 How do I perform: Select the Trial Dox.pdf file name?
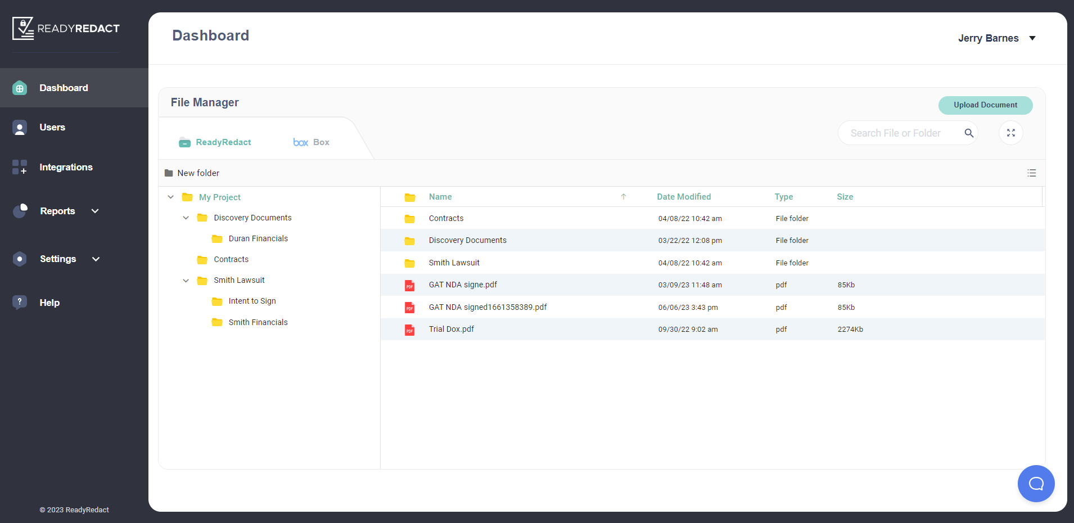point(452,329)
